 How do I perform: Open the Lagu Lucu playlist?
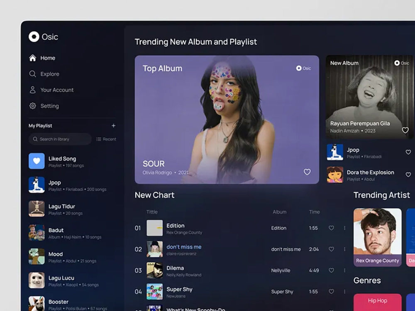(72, 280)
